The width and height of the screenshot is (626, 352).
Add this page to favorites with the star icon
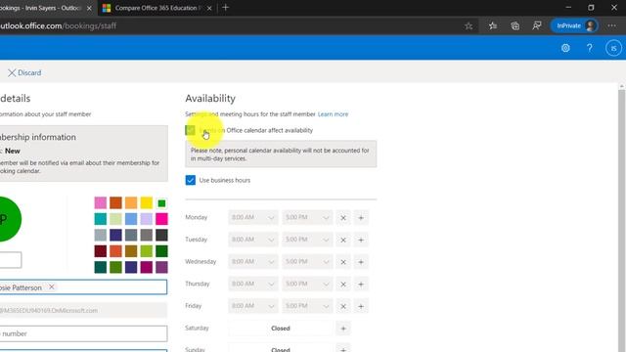coord(469,26)
